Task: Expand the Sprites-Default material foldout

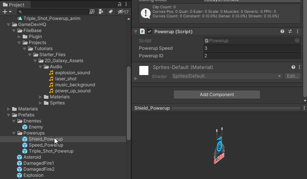Action: coord(136,79)
